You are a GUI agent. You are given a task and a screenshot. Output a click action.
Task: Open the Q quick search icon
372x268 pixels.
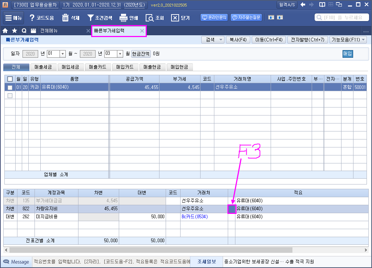pos(24,31)
